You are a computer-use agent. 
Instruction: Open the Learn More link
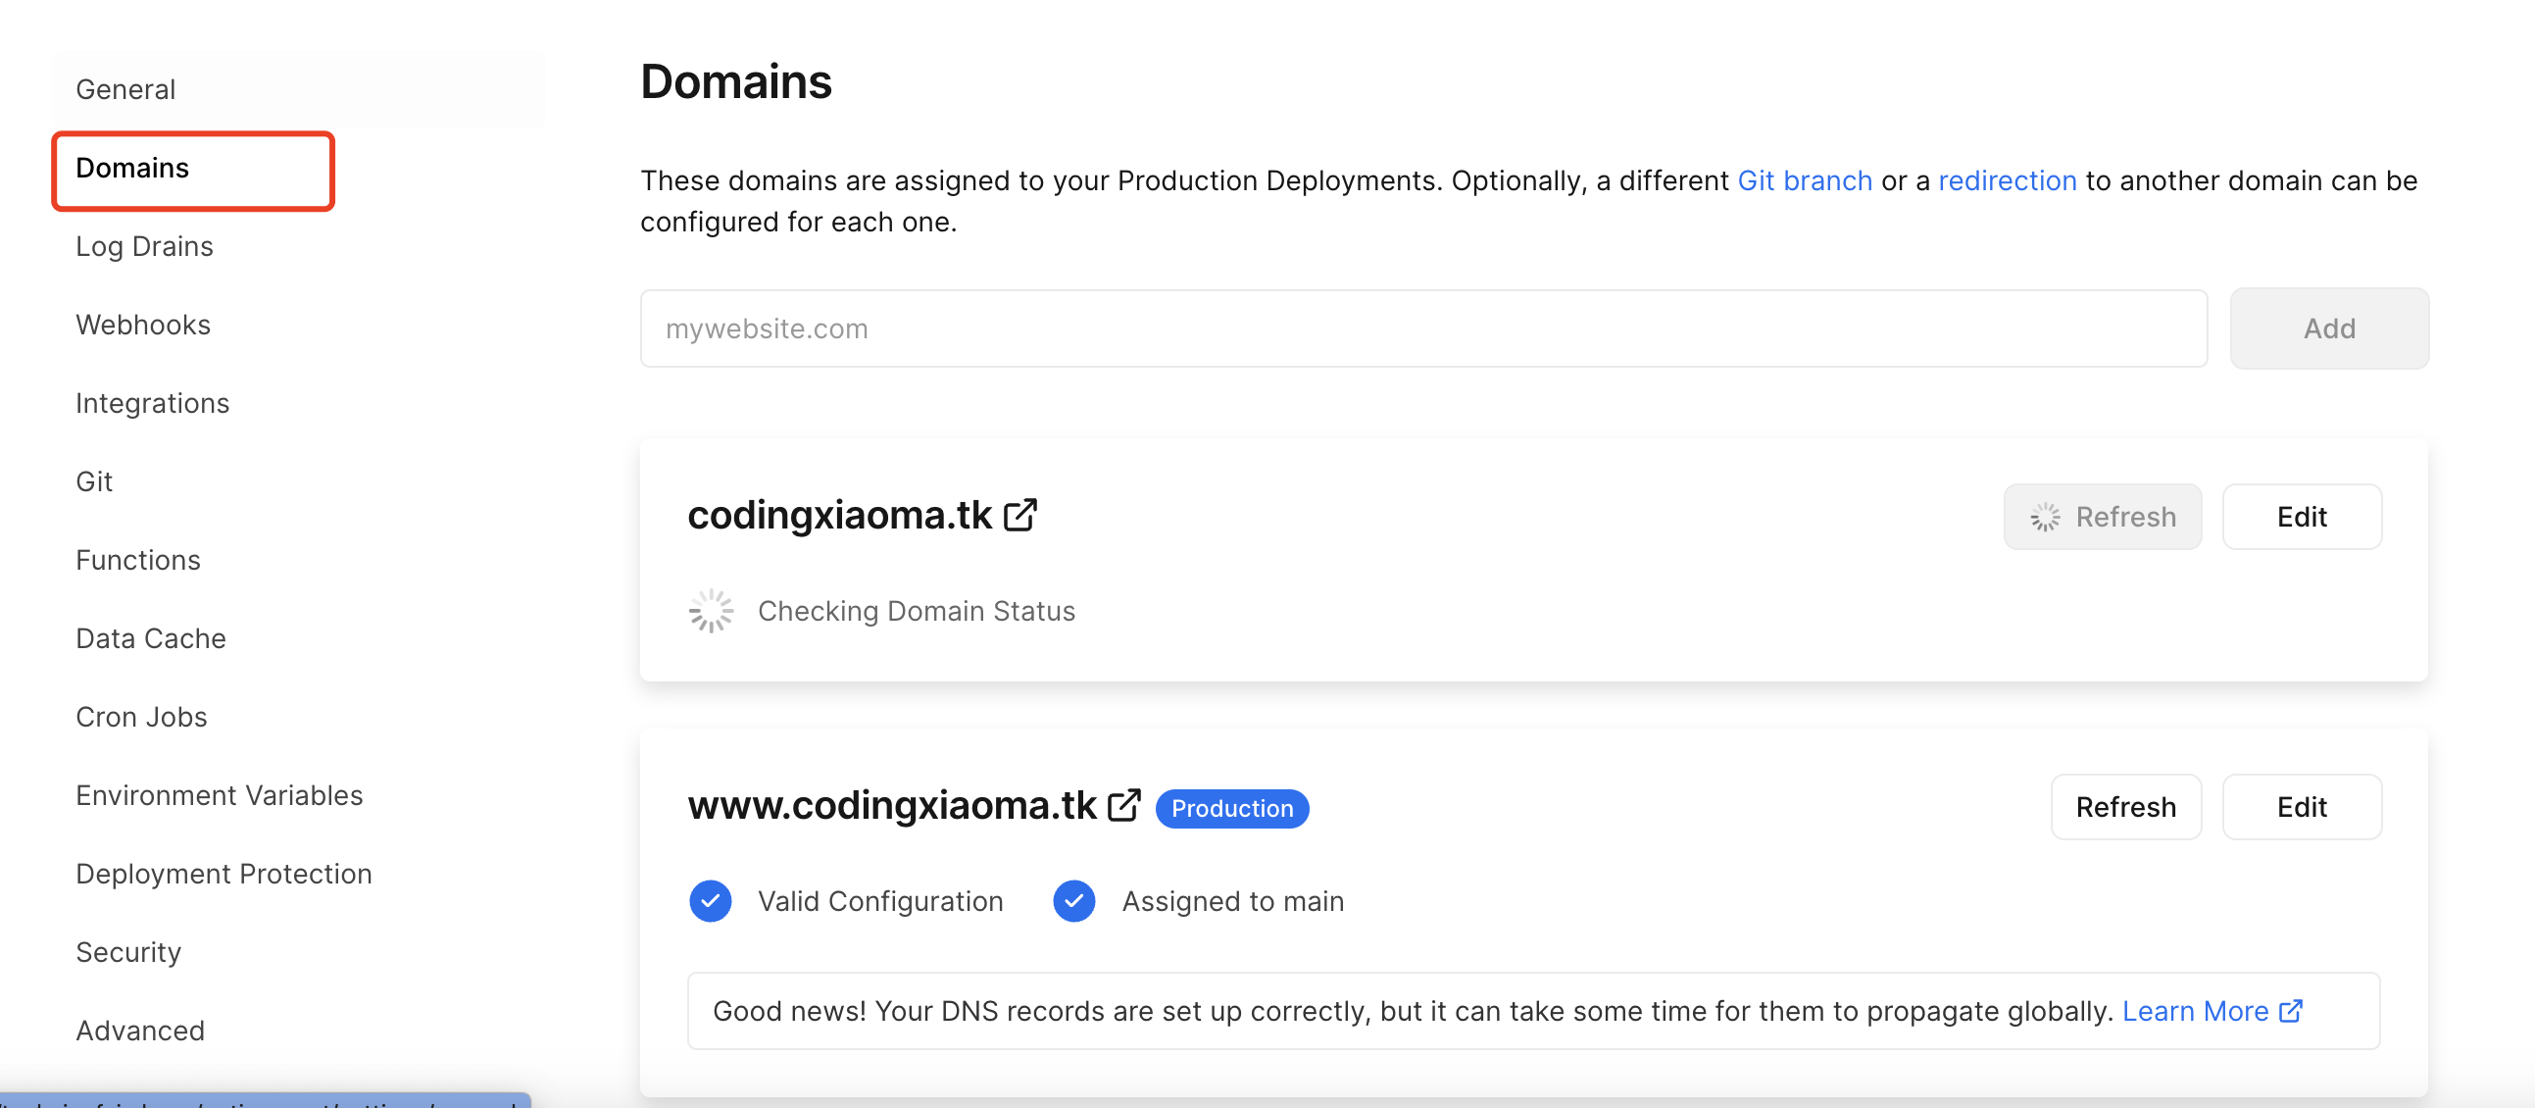[2195, 1011]
